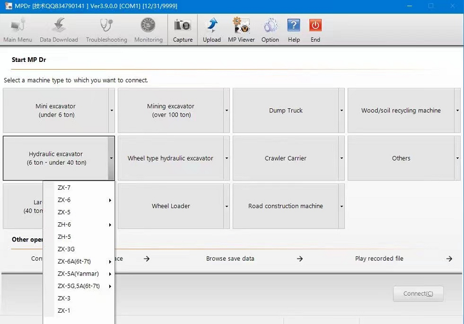Select the Dump Truck machine type
464x324 pixels.
(286, 110)
